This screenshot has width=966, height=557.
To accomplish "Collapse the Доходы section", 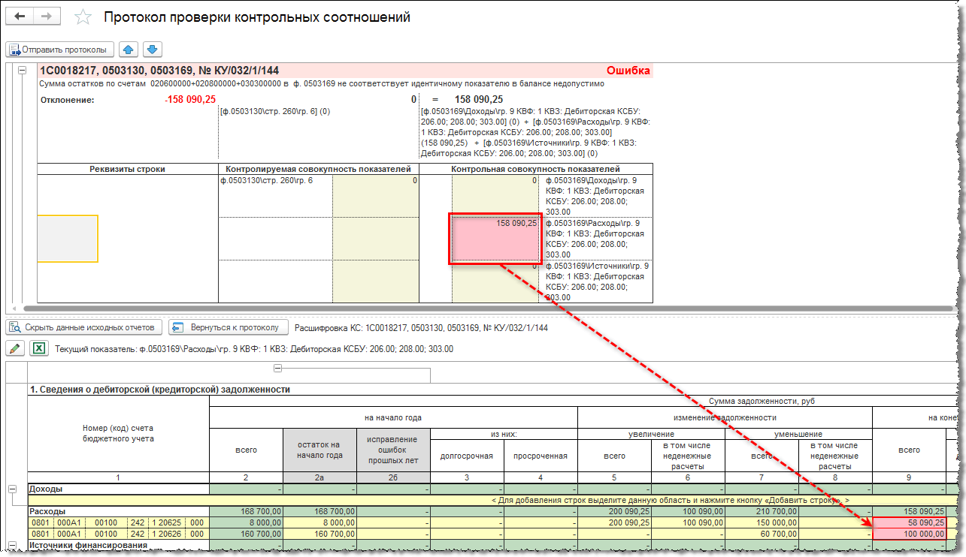I will click(11, 489).
